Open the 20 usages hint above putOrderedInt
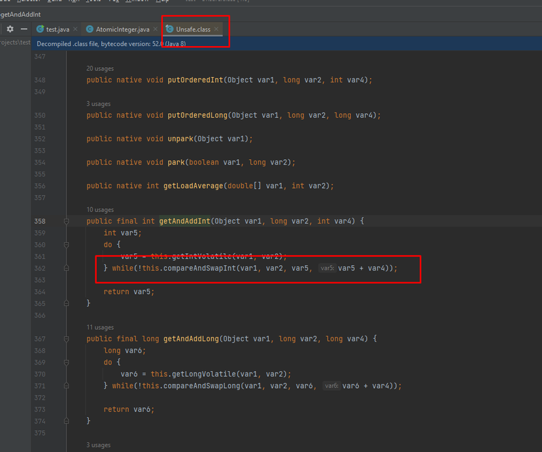The width and height of the screenshot is (542, 452). point(100,68)
